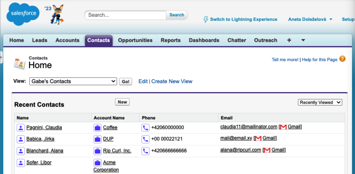Image resolution: width=355 pixels, height=174 pixels.
Task: Click the Contacts Home page icon
Action: tap(20, 64)
